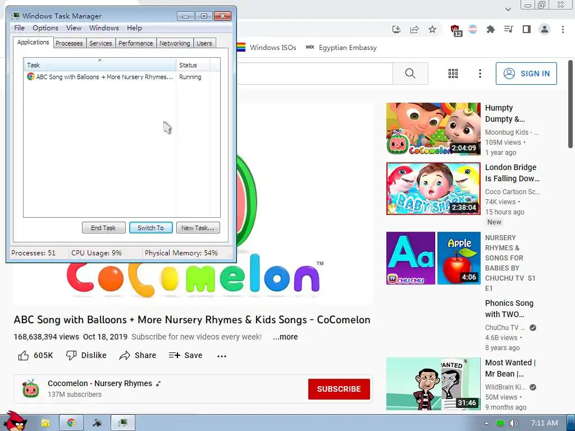Open the Options menu in Task Manager
The width and height of the screenshot is (575, 431).
pyautogui.click(x=45, y=28)
